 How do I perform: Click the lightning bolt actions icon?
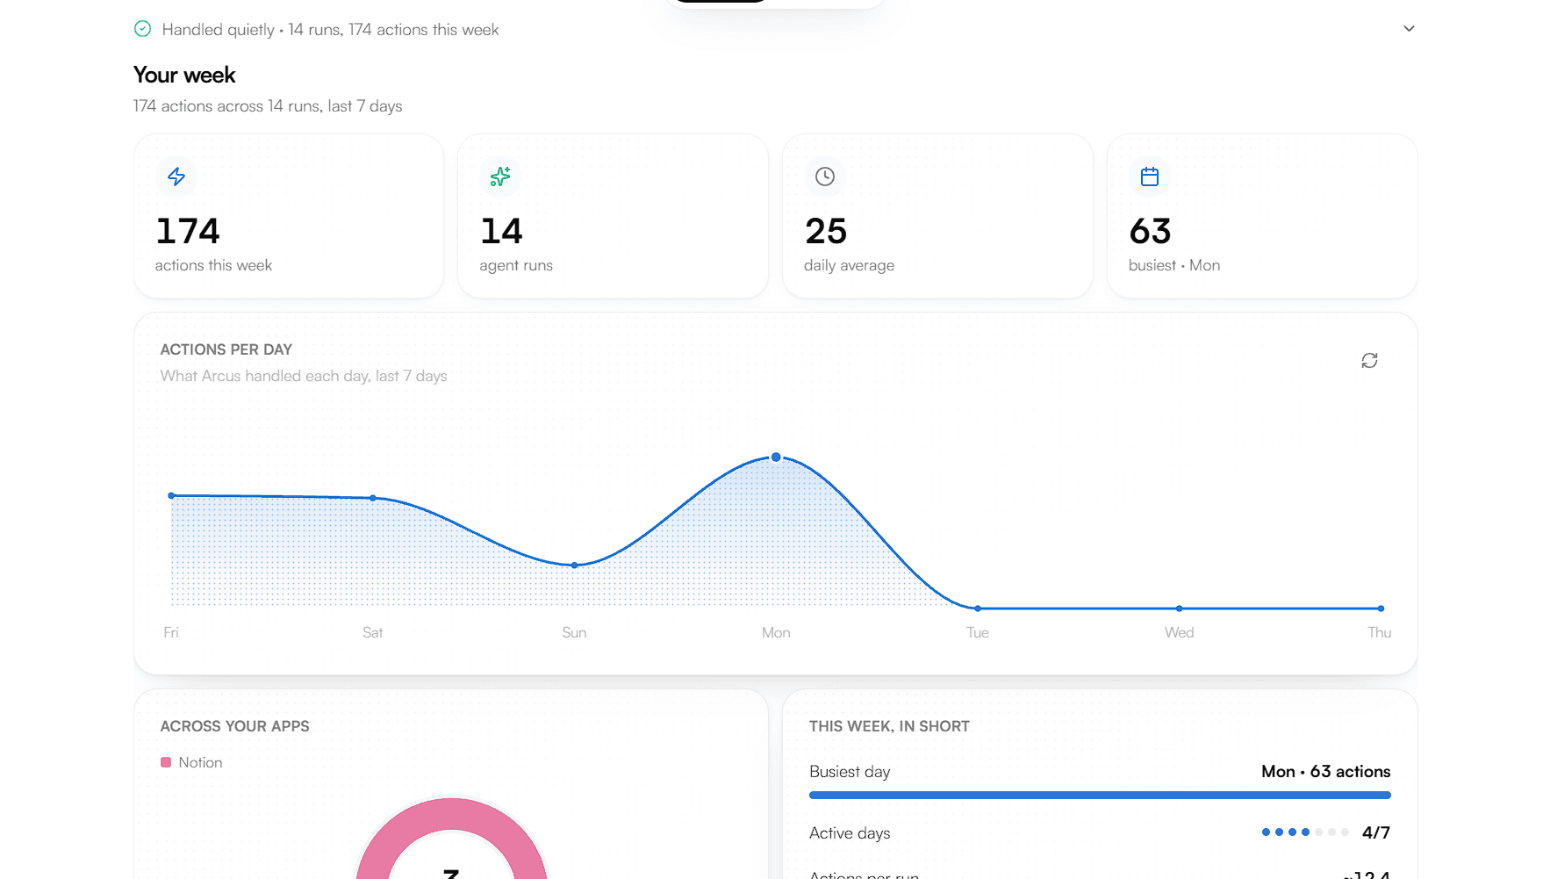click(176, 177)
